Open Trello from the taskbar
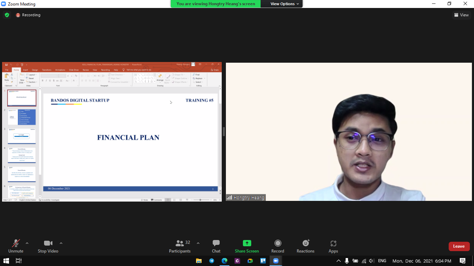Image resolution: width=474 pixels, height=266 pixels. pyautogui.click(x=263, y=261)
